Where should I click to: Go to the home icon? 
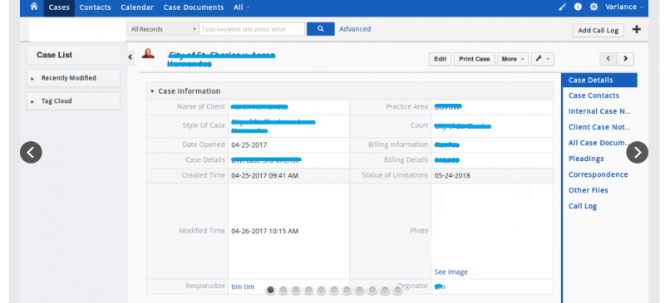pyautogui.click(x=34, y=7)
